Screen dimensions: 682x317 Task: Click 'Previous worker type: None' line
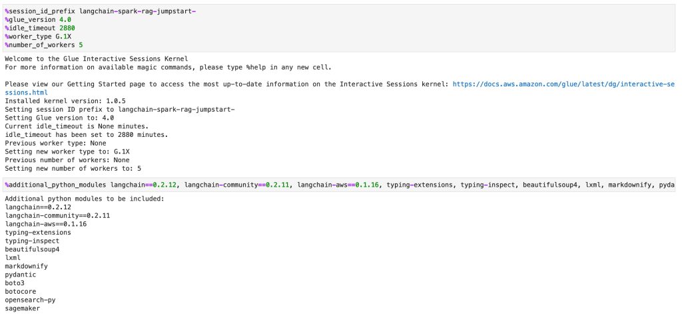56,144
